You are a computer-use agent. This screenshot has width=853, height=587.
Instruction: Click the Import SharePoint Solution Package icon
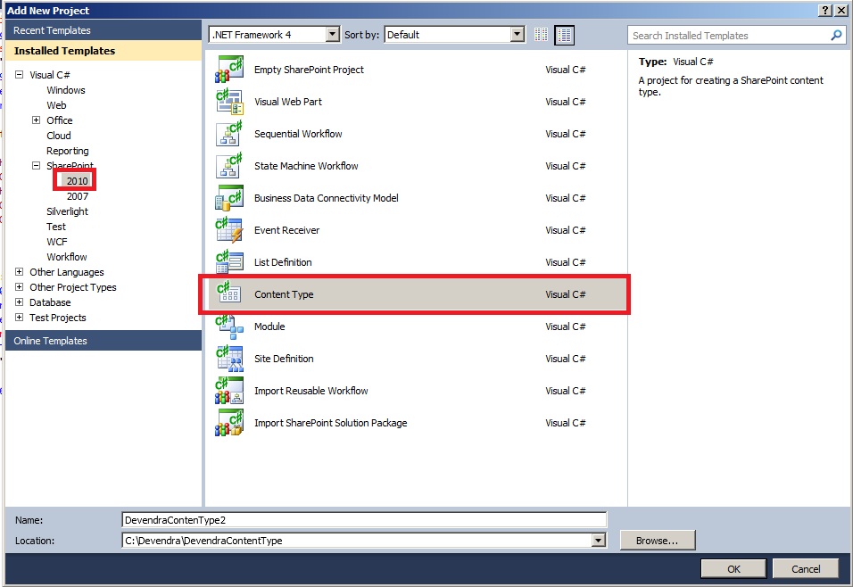tap(229, 422)
